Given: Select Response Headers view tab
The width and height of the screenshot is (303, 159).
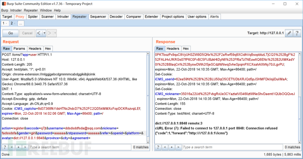Looking at the screenshot, I should tap(173, 49).
